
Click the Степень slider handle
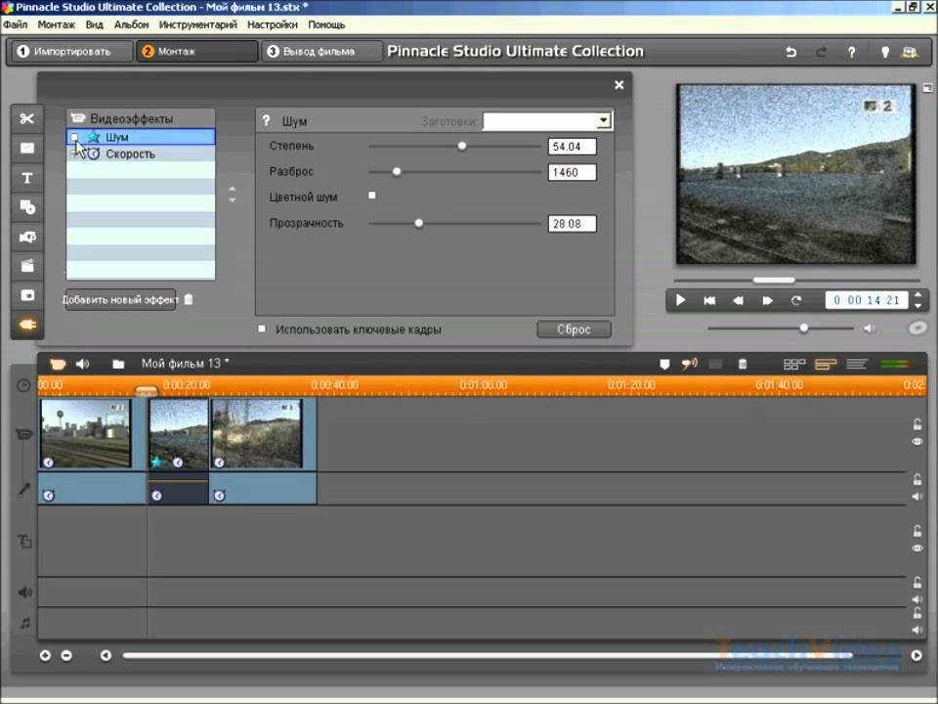coord(462,147)
